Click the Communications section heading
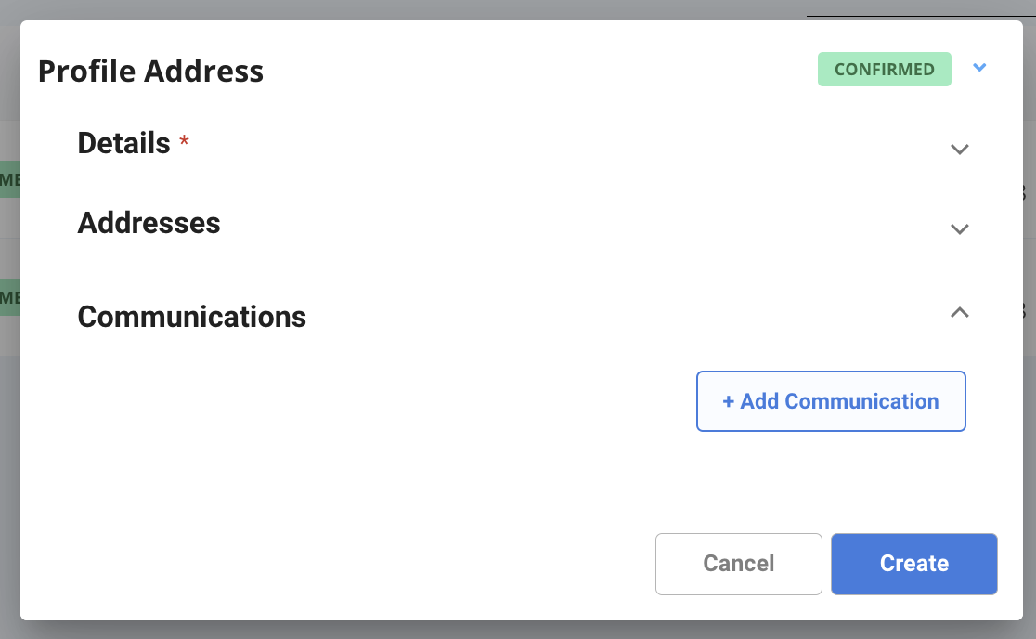This screenshot has width=1036, height=639. (191, 318)
